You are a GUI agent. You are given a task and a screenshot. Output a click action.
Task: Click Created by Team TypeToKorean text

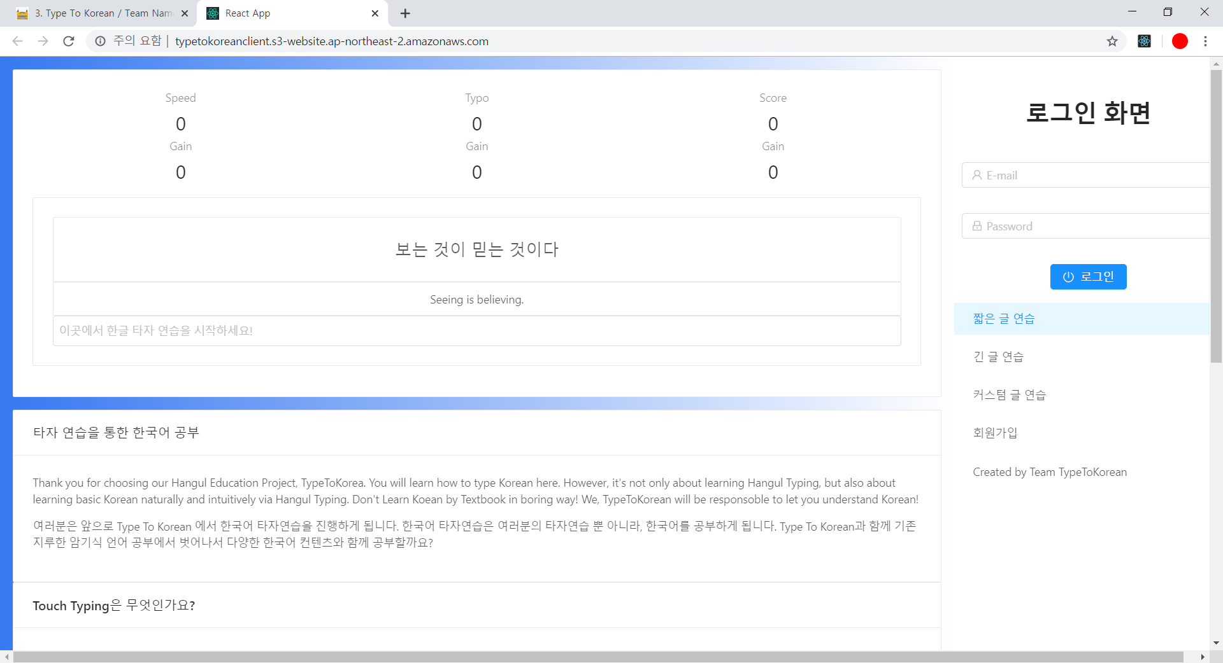click(x=1050, y=472)
